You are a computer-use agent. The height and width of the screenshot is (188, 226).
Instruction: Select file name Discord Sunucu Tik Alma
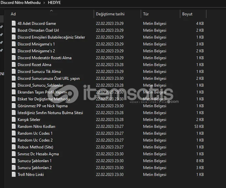point(39,71)
